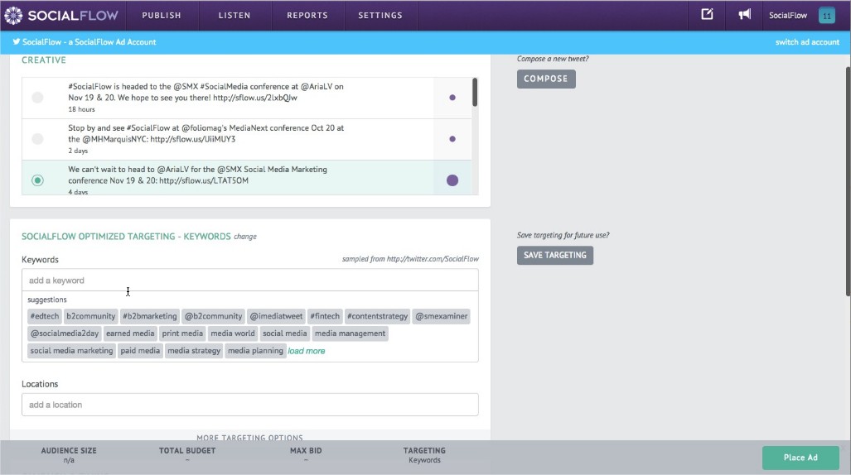Select the foliomag MediaNext tweet radio
Viewport: 851px width, 475px height.
(37, 139)
